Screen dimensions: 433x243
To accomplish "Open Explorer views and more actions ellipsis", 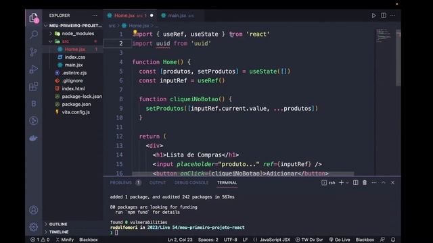I will pyautogui.click(x=95, y=16).
